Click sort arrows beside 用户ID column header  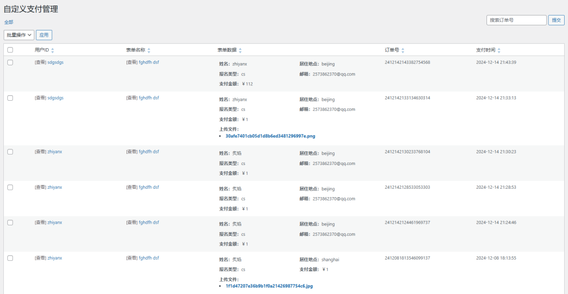(x=53, y=50)
